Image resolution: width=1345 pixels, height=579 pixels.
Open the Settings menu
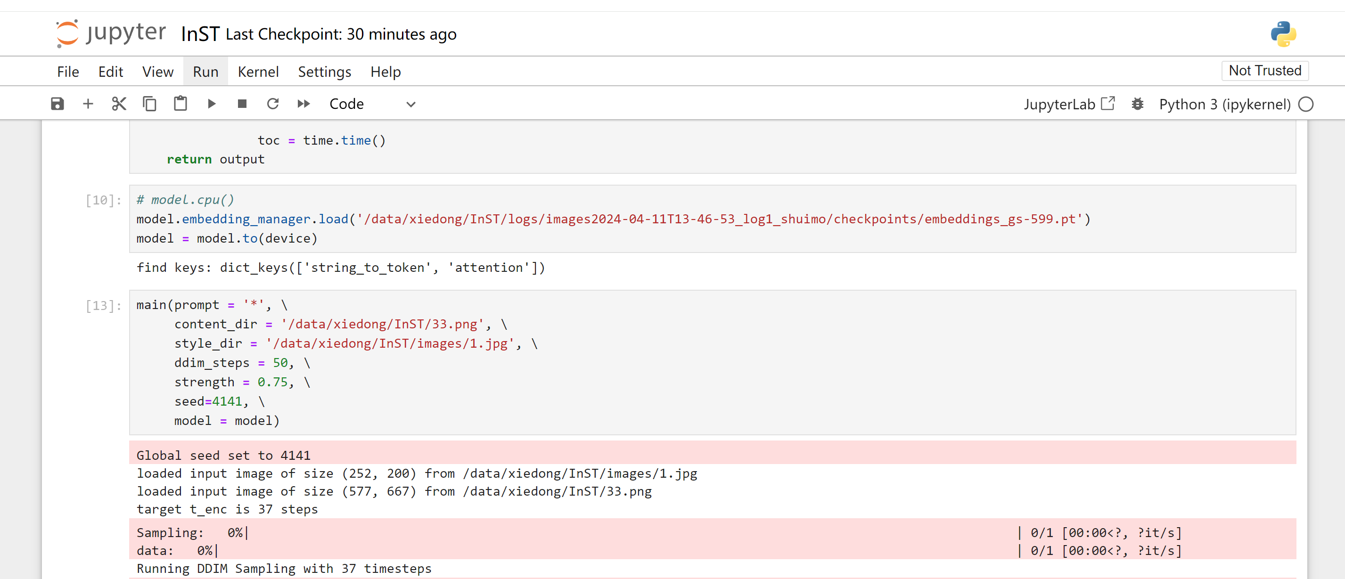[324, 72]
